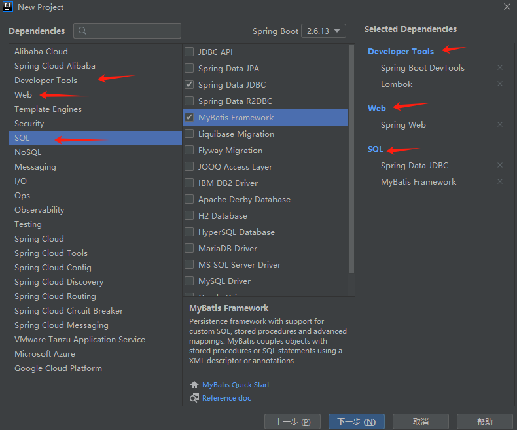Image resolution: width=517 pixels, height=430 pixels.
Task: Select the I/O category
Action: click(x=96, y=181)
